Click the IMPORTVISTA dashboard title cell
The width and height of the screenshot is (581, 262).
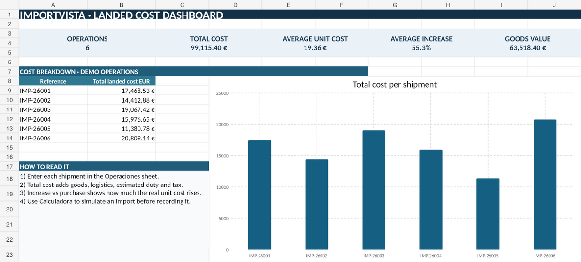click(300, 15)
